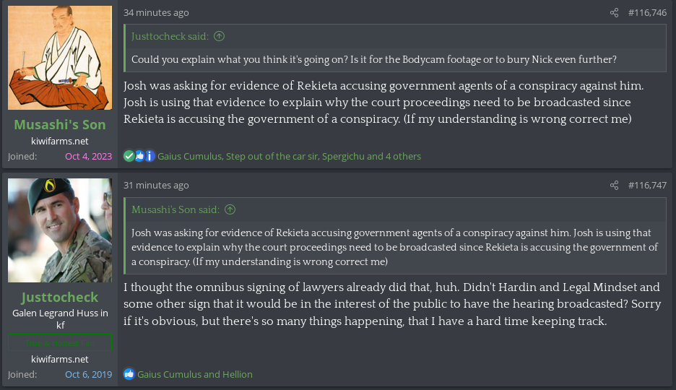Click the 'True & Honest Fan' badge
Screen dimensions: 676x390
pos(60,342)
